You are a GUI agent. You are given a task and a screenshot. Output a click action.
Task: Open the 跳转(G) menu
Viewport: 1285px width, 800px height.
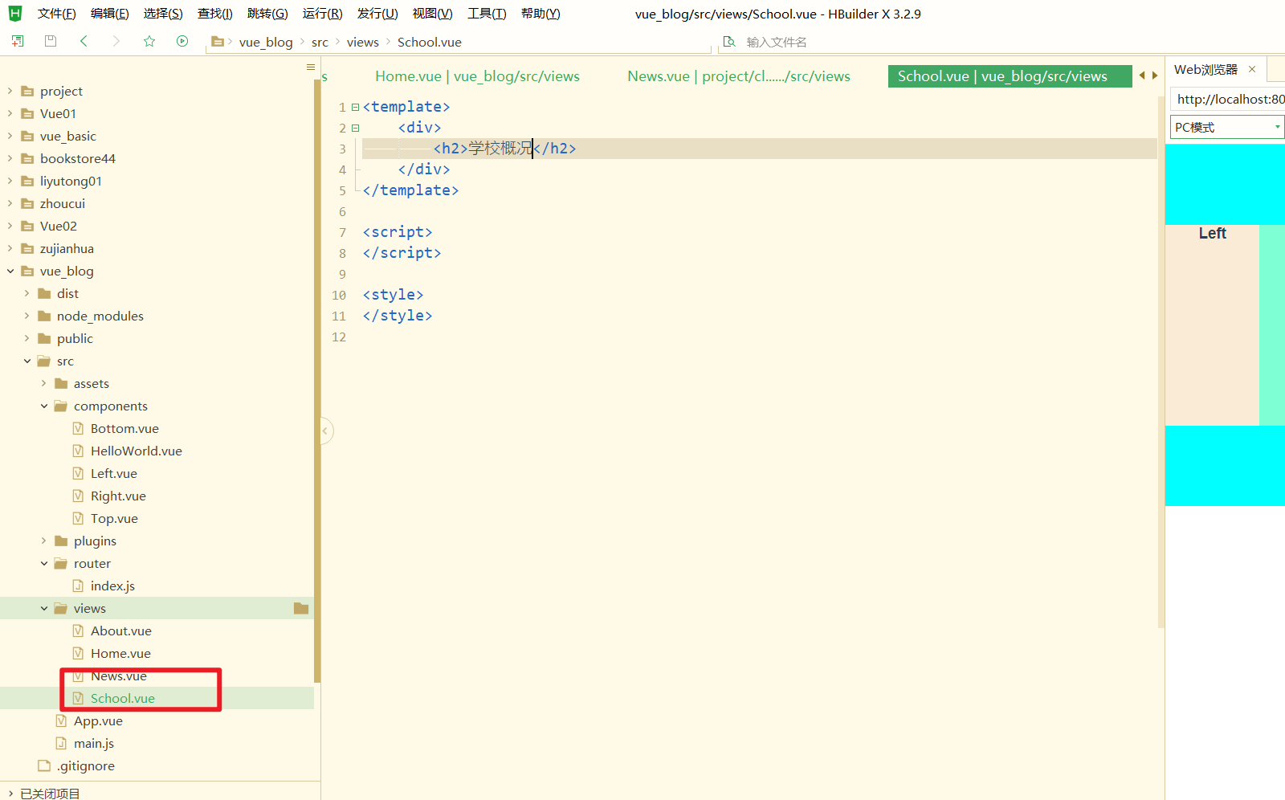tap(267, 14)
